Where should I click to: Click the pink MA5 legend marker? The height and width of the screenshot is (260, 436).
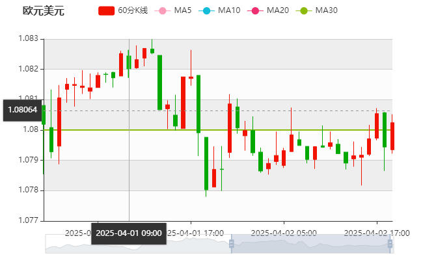[x=161, y=11]
